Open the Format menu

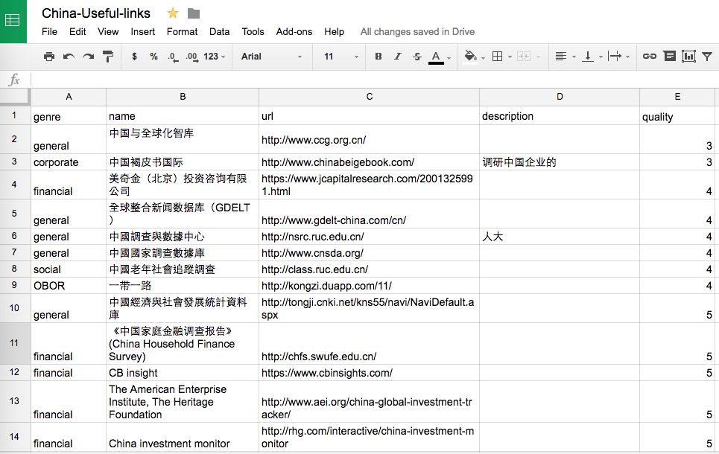click(182, 32)
